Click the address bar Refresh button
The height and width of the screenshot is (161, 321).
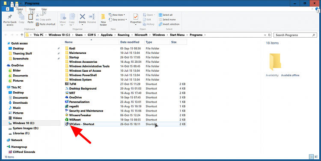(269, 35)
